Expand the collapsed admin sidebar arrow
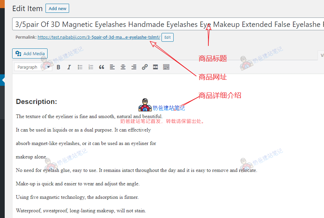 (3, 80)
